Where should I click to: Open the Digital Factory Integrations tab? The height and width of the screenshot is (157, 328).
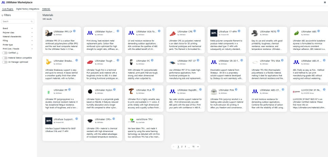[28, 9]
